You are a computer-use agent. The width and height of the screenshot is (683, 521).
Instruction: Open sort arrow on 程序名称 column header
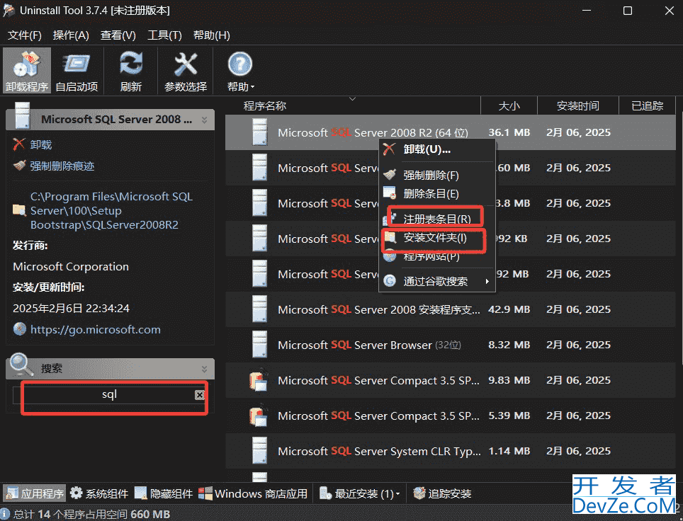coord(352,100)
